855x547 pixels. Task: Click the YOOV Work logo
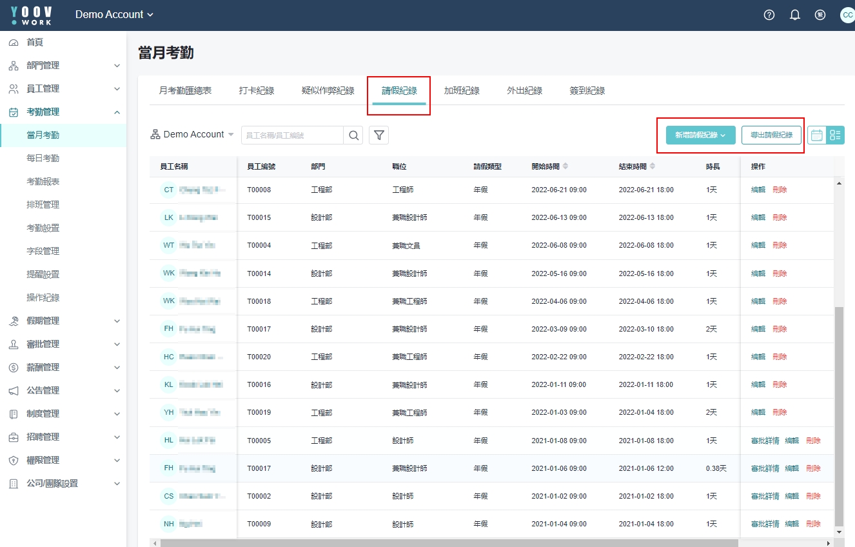tap(31, 15)
